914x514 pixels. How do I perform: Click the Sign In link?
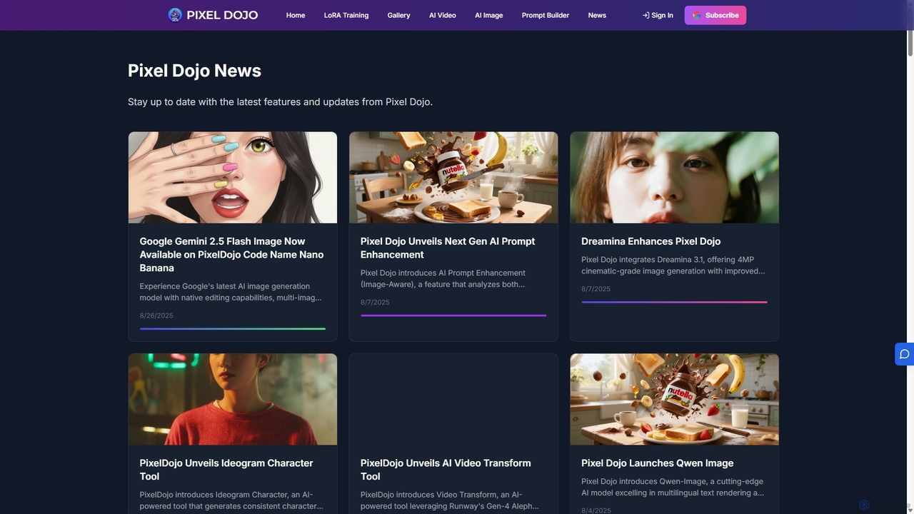click(658, 15)
